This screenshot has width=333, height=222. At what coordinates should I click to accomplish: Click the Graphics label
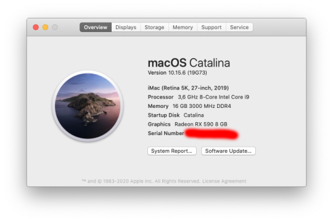tap(159, 125)
